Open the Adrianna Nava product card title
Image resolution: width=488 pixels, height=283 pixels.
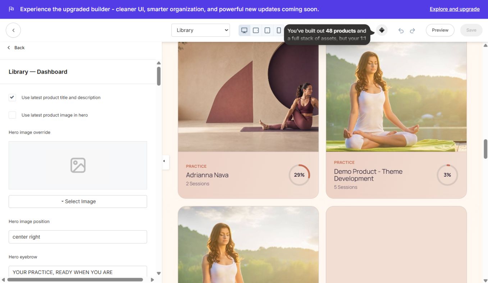point(207,175)
